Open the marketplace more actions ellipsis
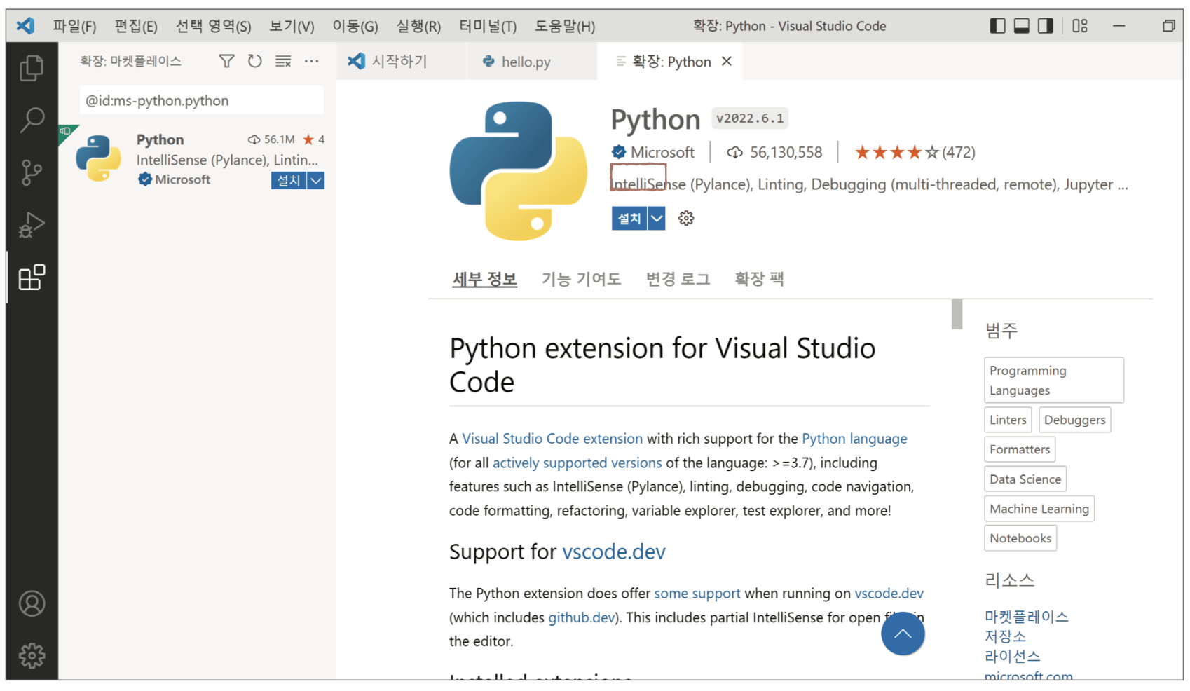Viewport: 1190px width, 691px height. click(x=312, y=62)
